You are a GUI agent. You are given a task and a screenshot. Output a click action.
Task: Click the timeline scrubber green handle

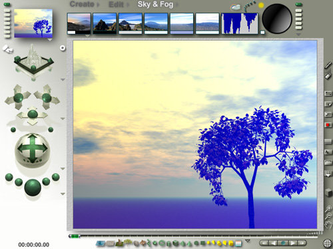click(75, 236)
